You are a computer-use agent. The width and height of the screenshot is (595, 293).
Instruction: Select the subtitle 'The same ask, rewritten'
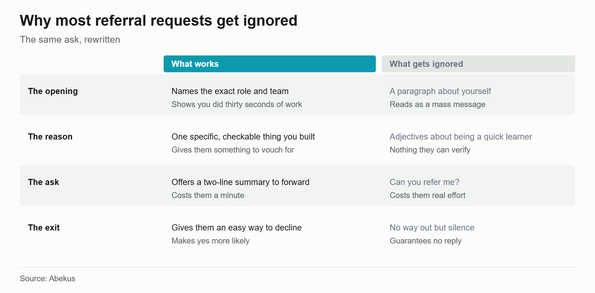70,40
